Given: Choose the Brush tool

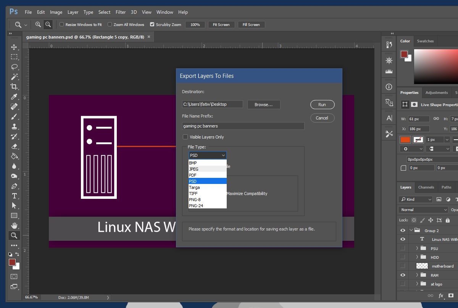Looking at the screenshot, I should click(x=14, y=116).
